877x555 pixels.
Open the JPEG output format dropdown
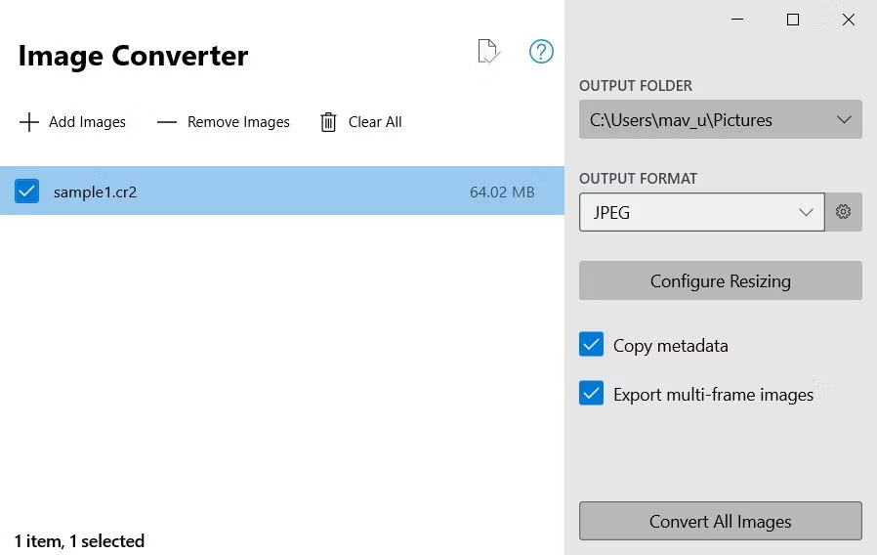point(702,212)
